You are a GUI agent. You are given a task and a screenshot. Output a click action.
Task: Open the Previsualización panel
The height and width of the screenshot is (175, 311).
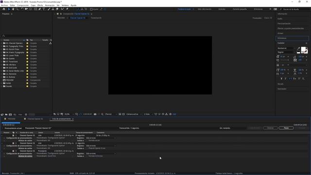point(284,24)
